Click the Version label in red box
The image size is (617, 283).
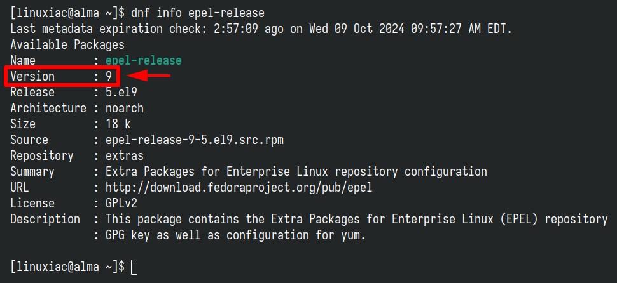click(32, 76)
